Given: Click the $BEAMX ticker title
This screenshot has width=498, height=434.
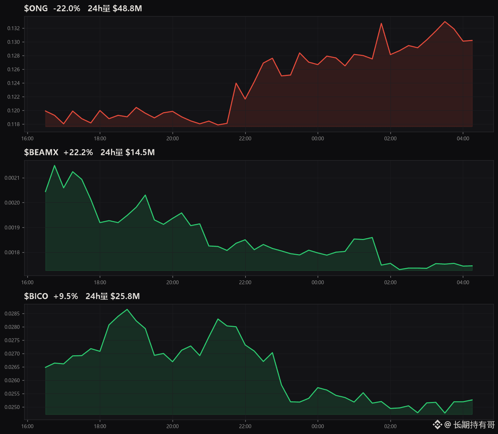Looking at the screenshot, I should tap(41, 152).
